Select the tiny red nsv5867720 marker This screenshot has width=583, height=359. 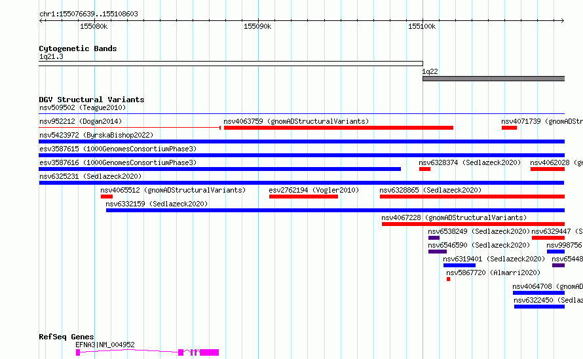449,279
